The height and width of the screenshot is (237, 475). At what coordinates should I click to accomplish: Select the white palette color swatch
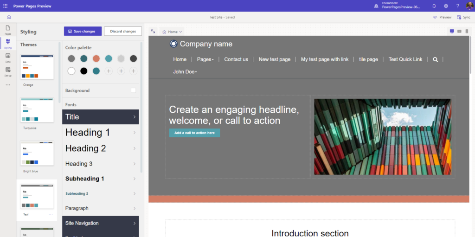71,71
